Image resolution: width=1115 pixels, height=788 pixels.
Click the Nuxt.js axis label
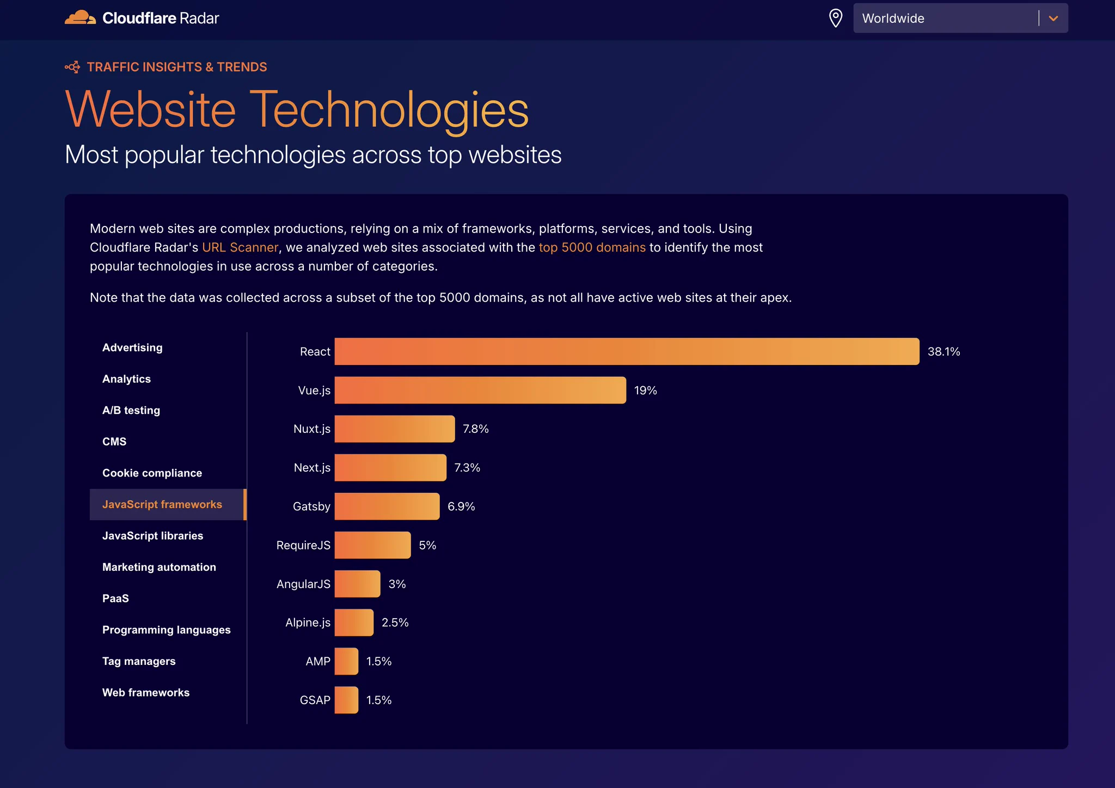[x=312, y=429]
